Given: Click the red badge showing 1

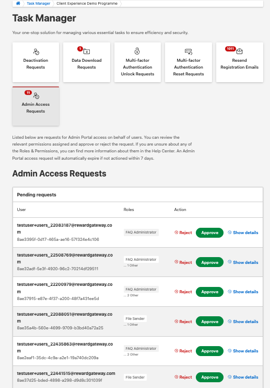Looking at the screenshot, I should pos(80,49).
